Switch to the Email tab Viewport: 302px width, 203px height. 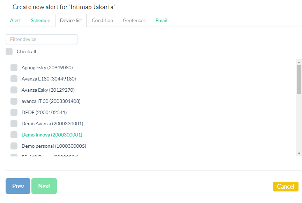coord(161,20)
